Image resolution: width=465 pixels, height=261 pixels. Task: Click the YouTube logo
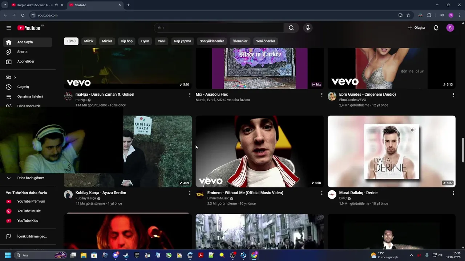[x=29, y=28]
